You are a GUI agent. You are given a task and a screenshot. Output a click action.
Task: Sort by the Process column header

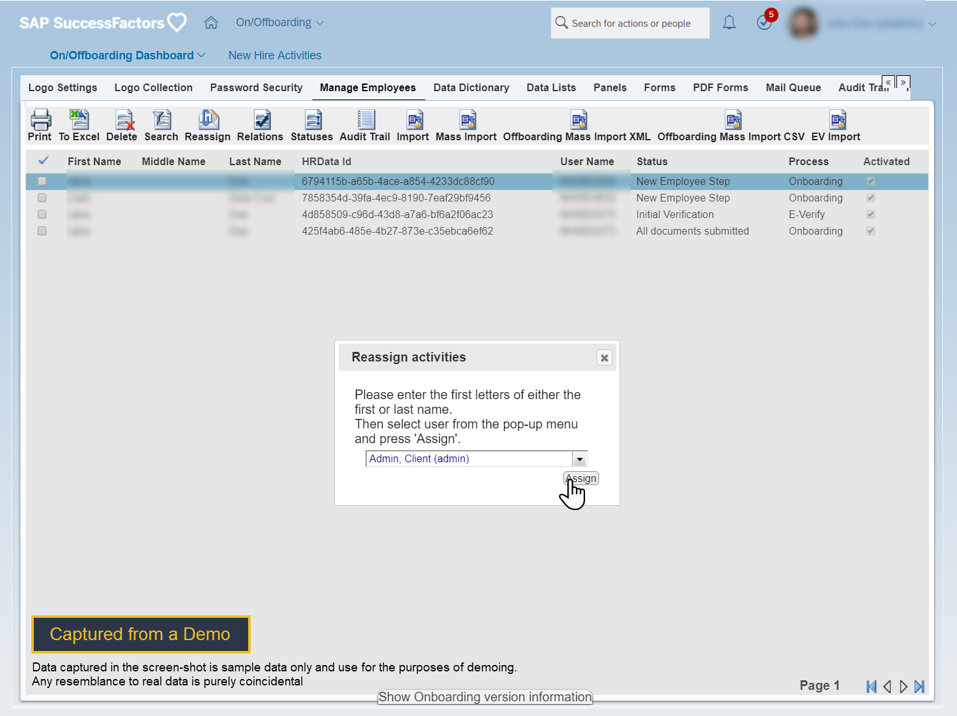(x=808, y=161)
